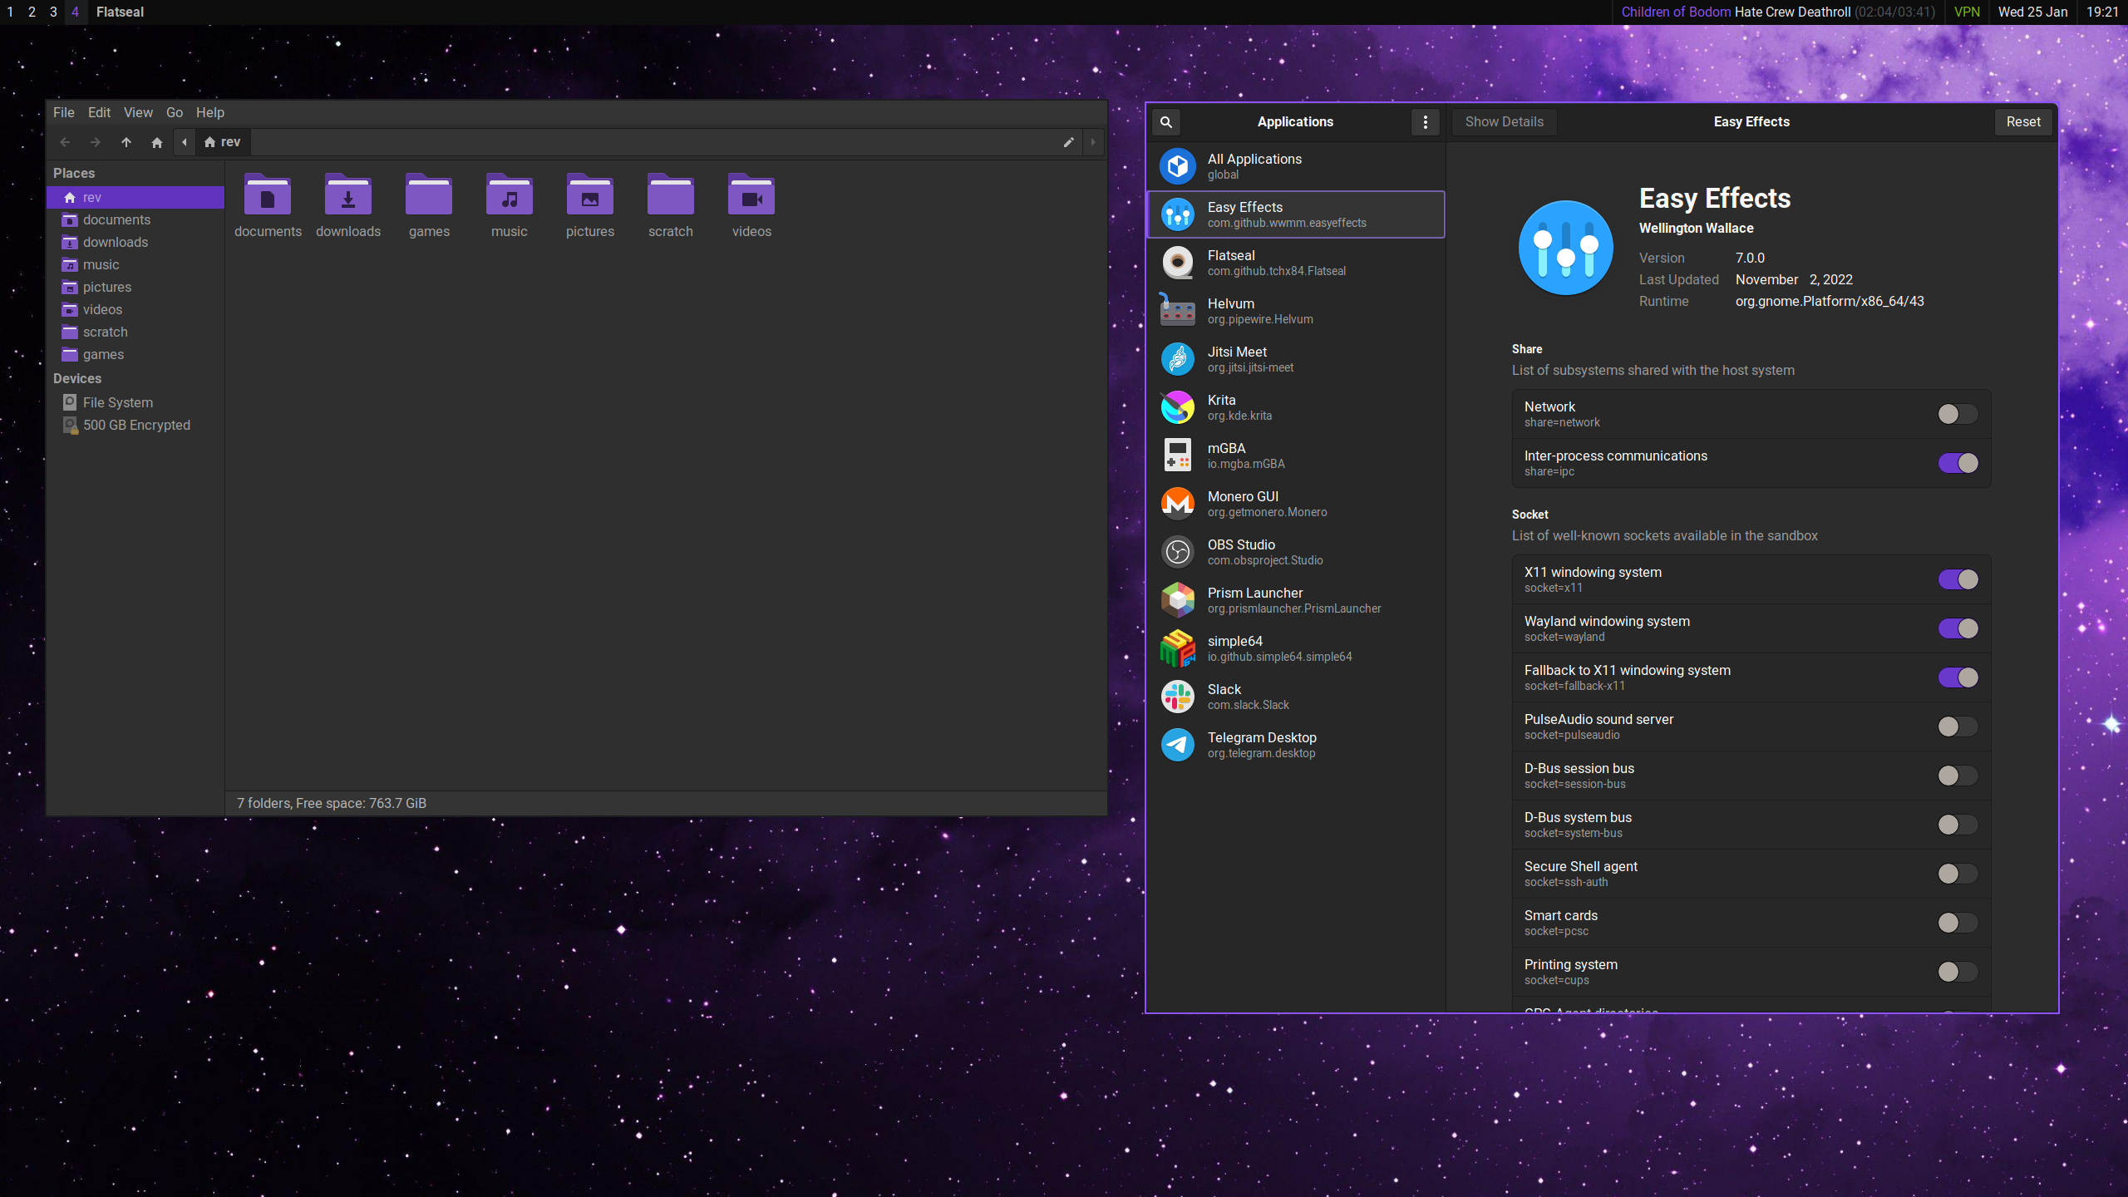Image resolution: width=2128 pixels, height=1197 pixels.
Task: Open the documents folder icon
Action: 268,196
